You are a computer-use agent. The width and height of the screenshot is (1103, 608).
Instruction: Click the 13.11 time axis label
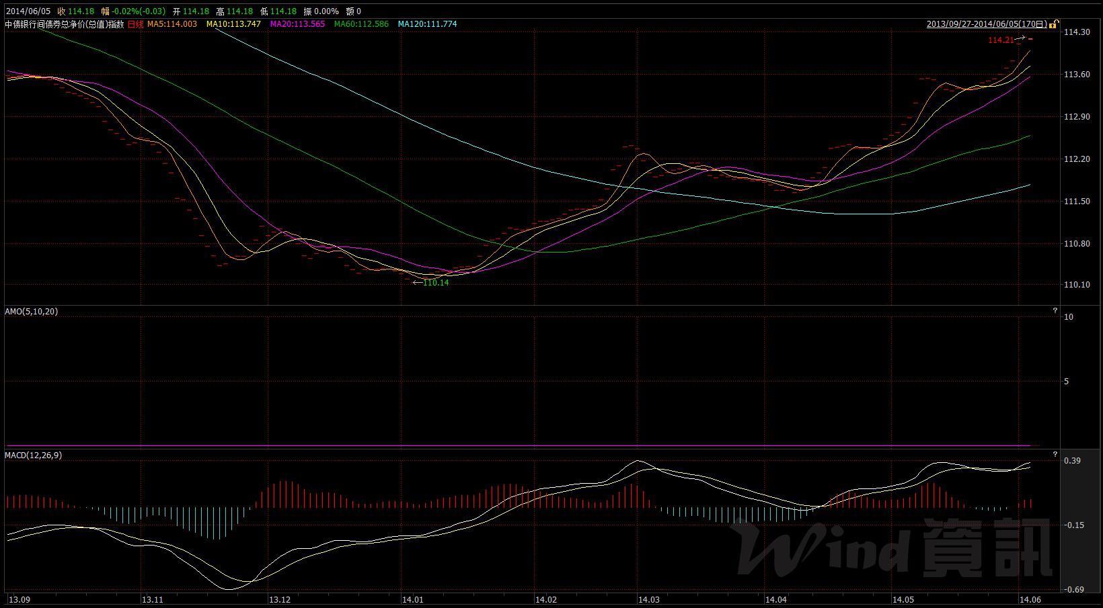[152, 599]
